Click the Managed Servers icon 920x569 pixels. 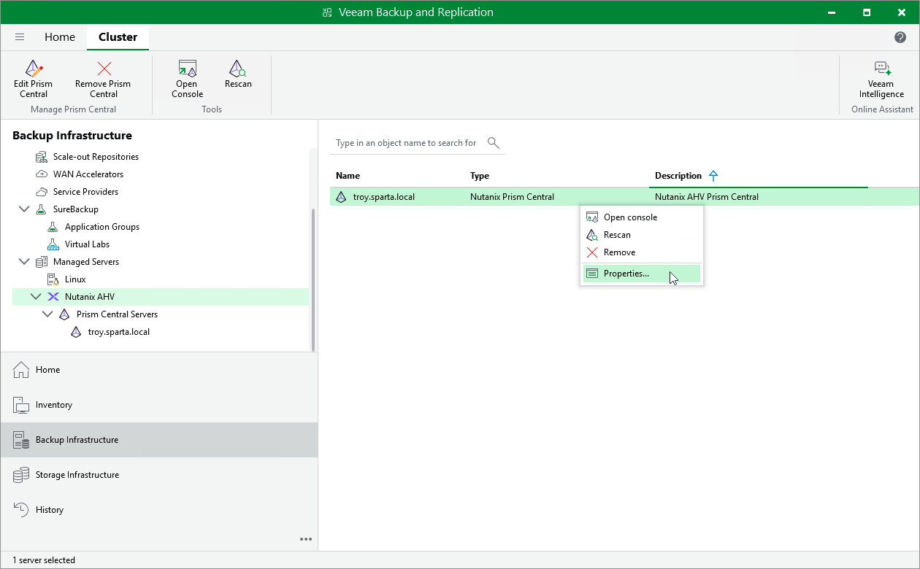(42, 262)
